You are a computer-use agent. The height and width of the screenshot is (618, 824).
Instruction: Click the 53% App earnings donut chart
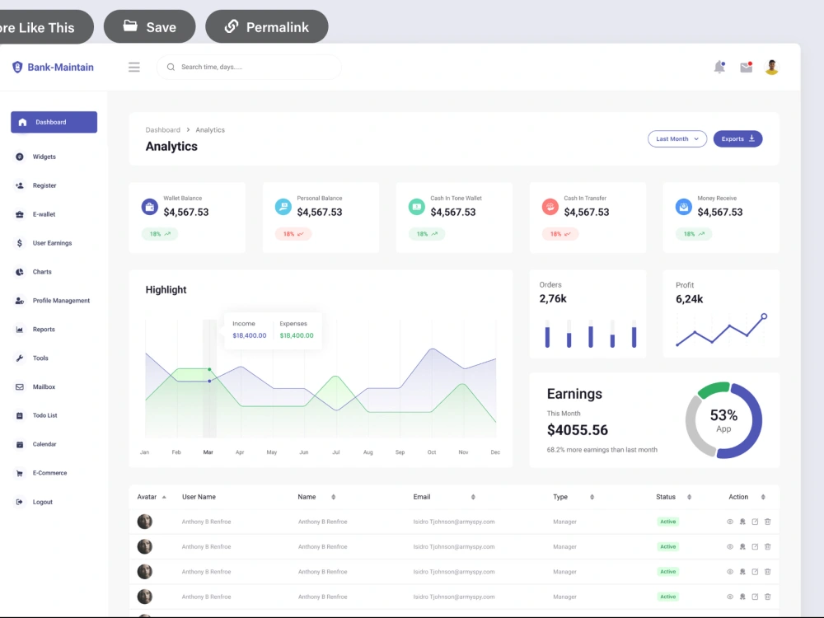[x=723, y=420]
